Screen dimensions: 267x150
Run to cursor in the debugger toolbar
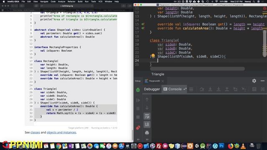coord(244,89)
